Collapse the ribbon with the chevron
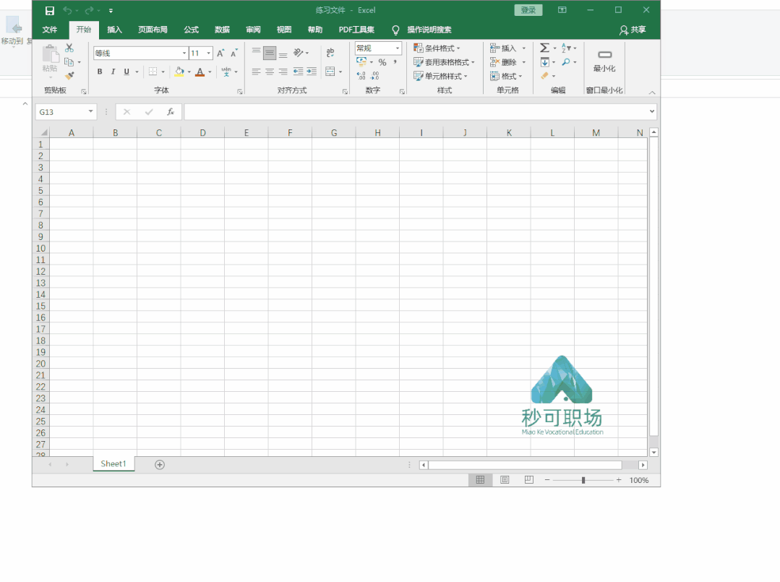Viewport: 780px width, 582px height. (x=652, y=93)
